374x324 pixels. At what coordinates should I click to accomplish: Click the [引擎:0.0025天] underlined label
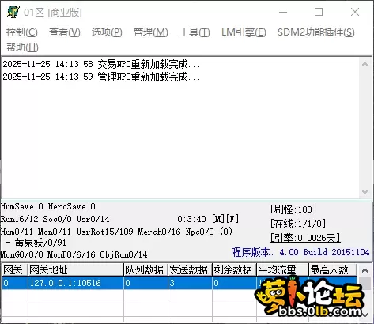tap(305, 238)
